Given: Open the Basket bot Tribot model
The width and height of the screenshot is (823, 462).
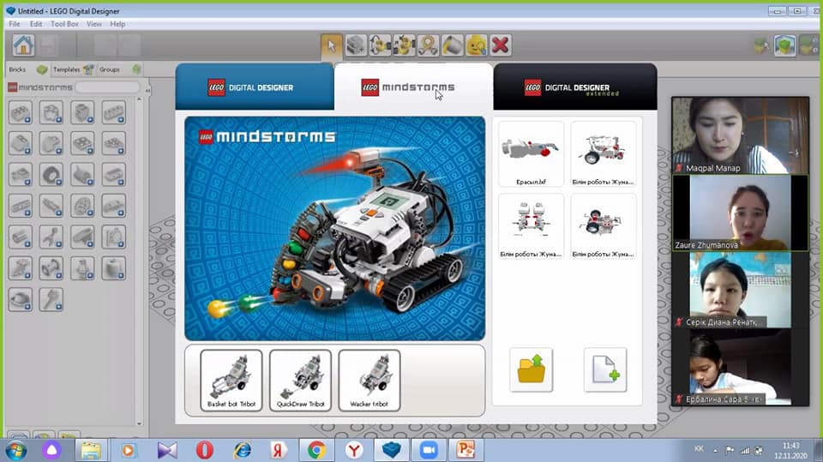Looking at the screenshot, I should [x=231, y=380].
